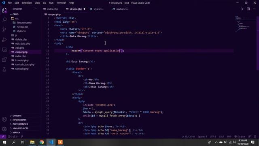The height and width of the screenshot is (146, 259).
Task: Open Explorer views and more actions ellipsis
Action: tap(36, 9)
